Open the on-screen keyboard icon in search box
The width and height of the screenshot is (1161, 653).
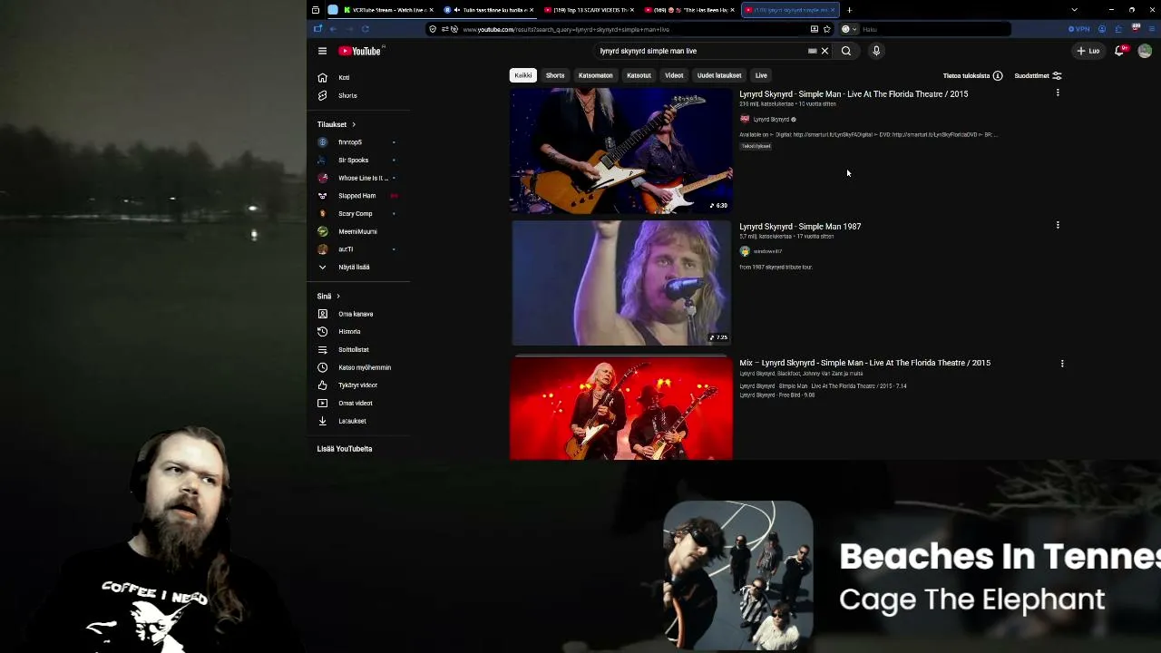click(813, 51)
